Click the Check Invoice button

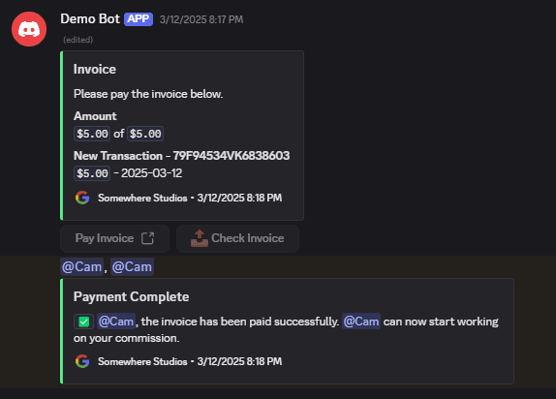point(237,238)
